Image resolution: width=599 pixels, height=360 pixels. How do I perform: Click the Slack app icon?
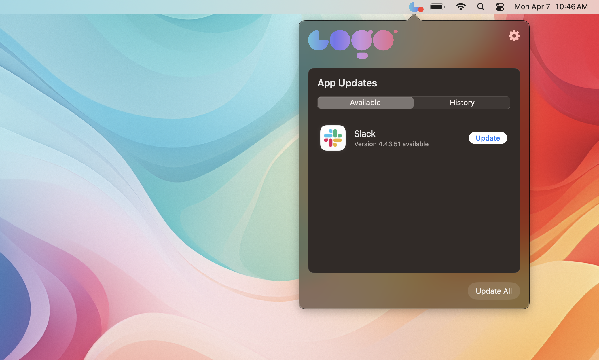point(333,138)
